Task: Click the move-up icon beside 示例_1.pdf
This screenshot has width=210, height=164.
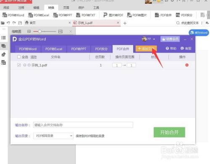Action: (x=25, y=65)
